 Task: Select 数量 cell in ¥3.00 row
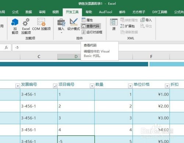(114, 118)
